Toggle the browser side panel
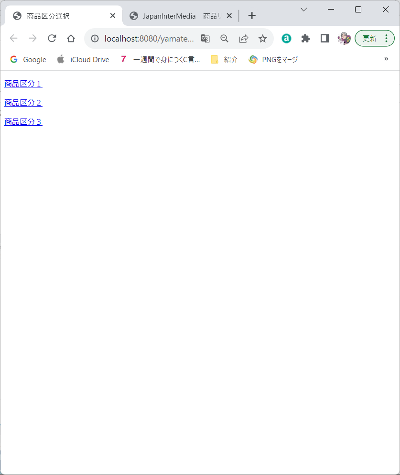Viewport: 400px width, 475px height. tap(325, 39)
